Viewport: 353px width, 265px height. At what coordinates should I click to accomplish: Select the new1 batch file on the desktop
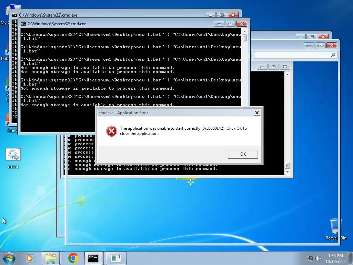(13, 158)
